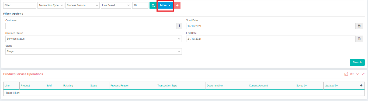Click the red plus add button

177,5
